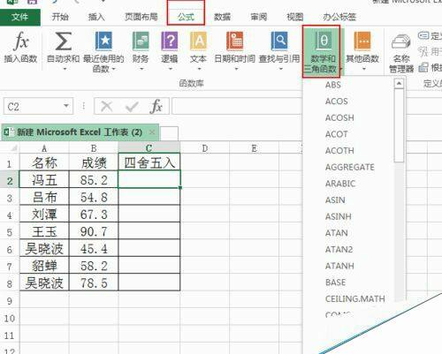Expand the Logical functions dropdown arrow
The image size is (442, 354).
point(171,69)
